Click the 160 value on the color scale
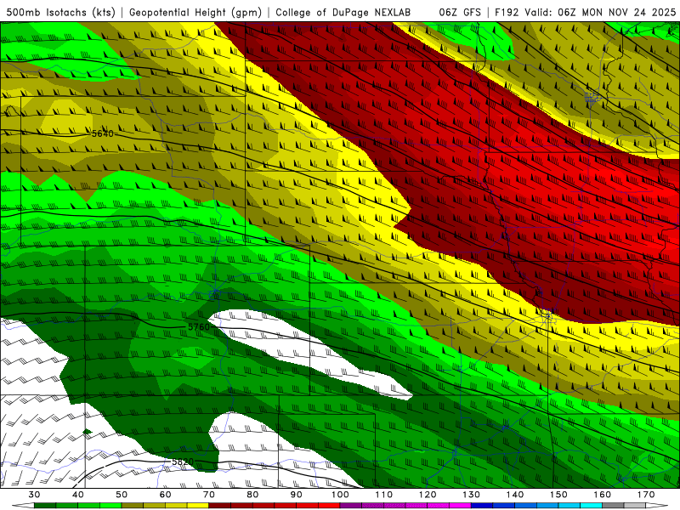680x510 pixels. (603, 495)
